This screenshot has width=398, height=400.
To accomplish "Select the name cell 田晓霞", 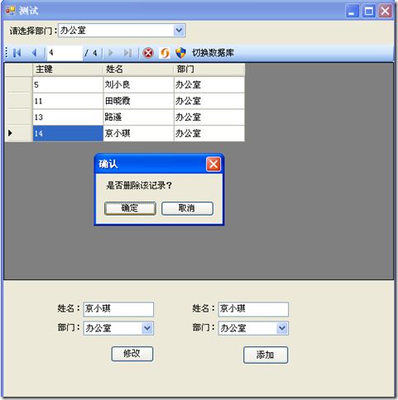I will point(138,101).
